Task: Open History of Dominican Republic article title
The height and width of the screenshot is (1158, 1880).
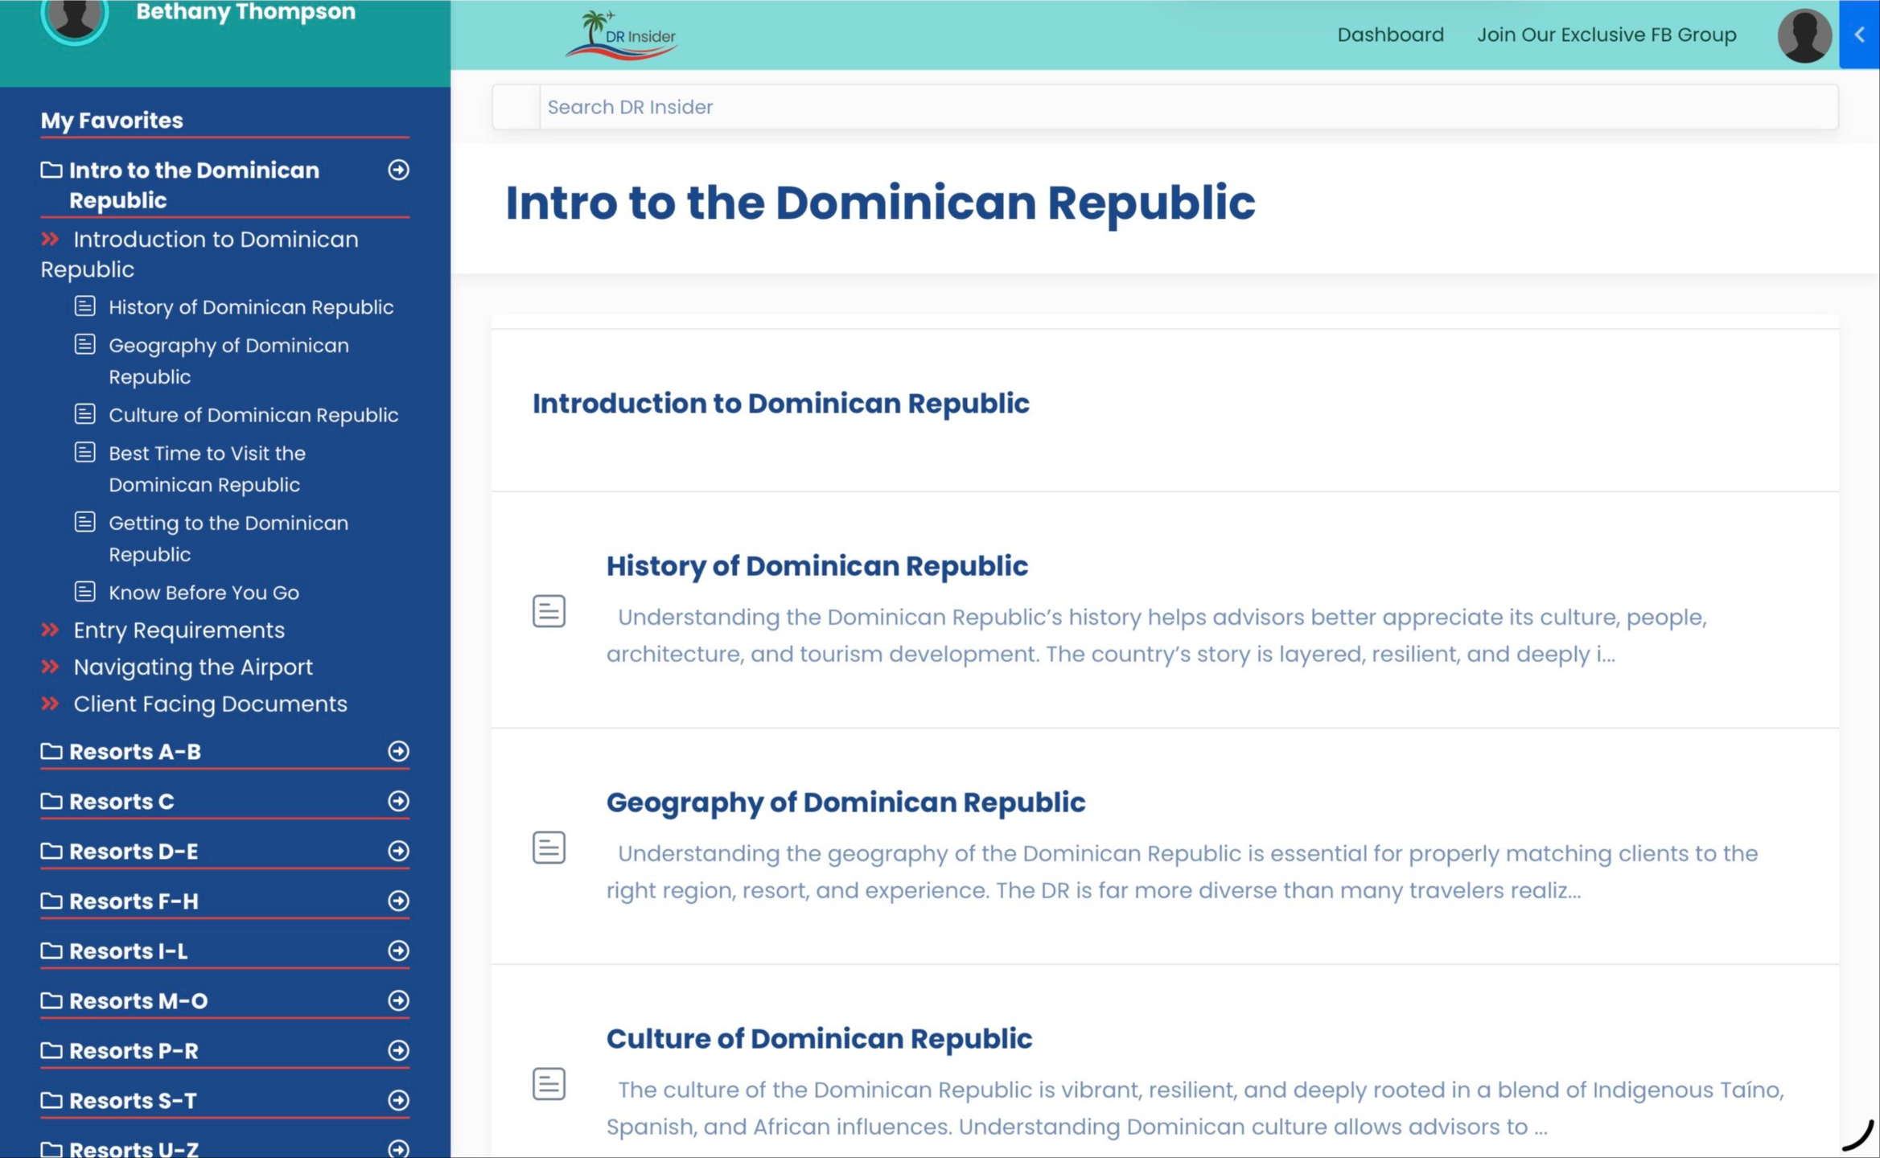Action: (x=817, y=566)
